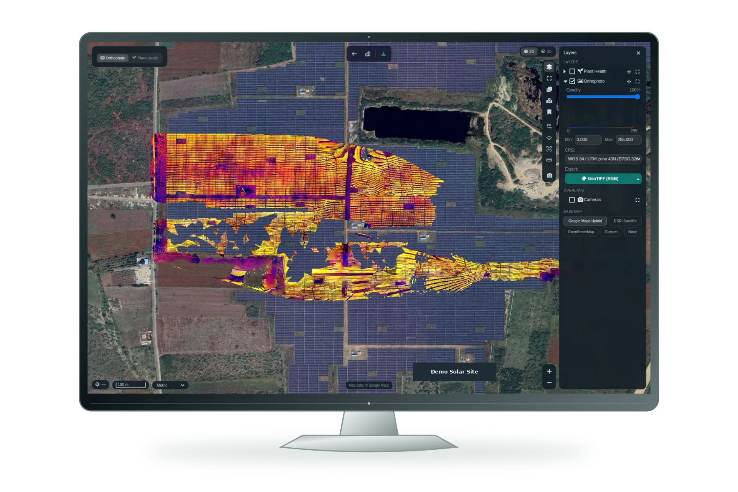738x492 pixels.
Task: Click the back arrow in top toolbar
Action: point(354,54)
